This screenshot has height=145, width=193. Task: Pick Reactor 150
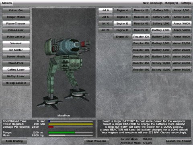pyautogui.click(x=141, y=43)
